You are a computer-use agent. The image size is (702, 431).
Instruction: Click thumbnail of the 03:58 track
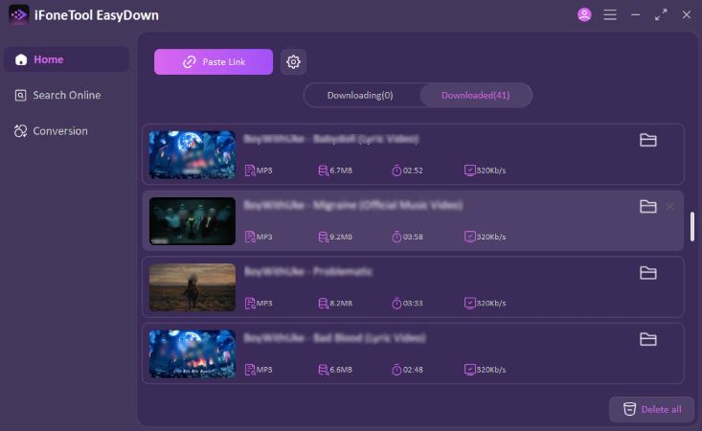click(x=192, y=221)
